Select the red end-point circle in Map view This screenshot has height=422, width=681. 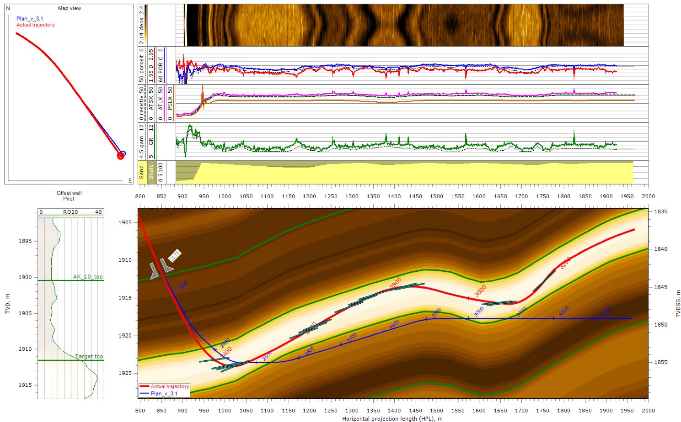pyautogui.click(x=121, y=156)
